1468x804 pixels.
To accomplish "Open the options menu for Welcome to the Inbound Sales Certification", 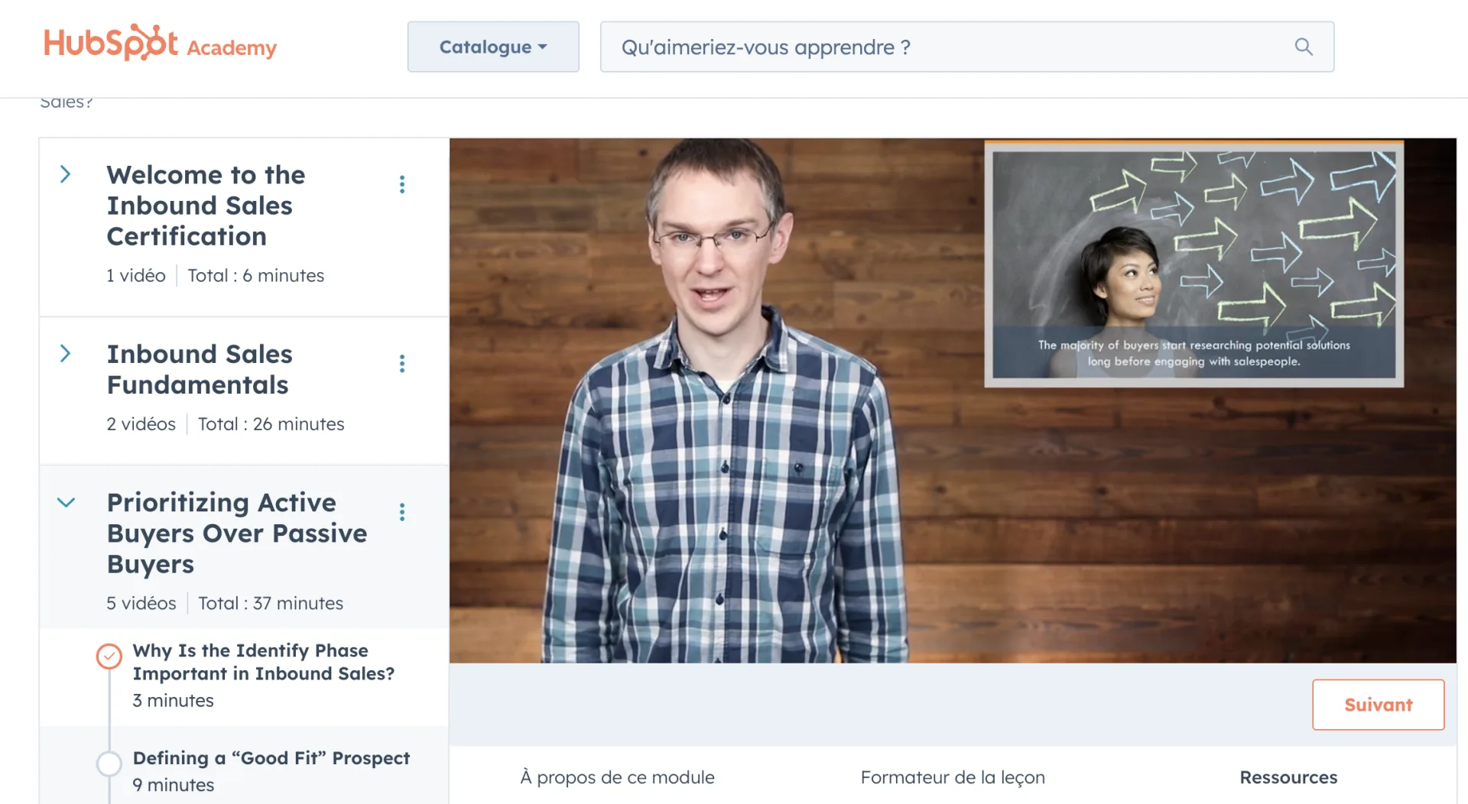I will (x=402, y=183).
